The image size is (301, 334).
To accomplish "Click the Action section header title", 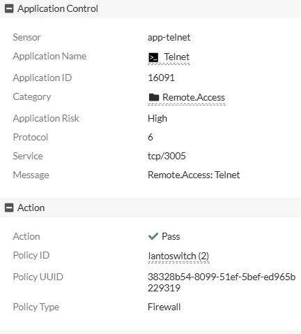I will tap(31, 208).
